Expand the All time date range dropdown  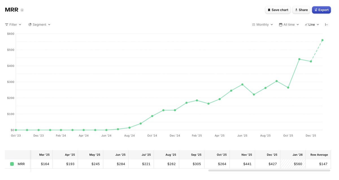tap(288, 24)
